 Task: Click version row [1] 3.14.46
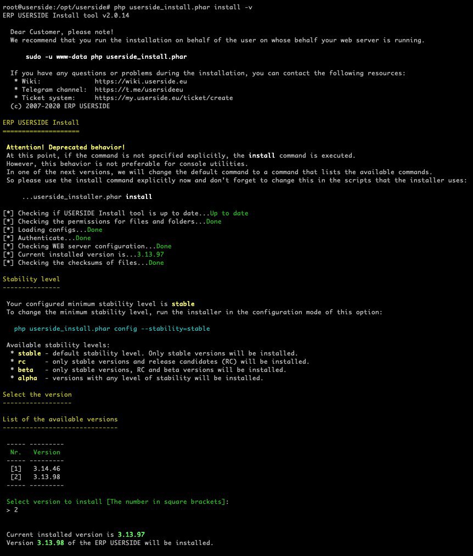pos(36,469)
